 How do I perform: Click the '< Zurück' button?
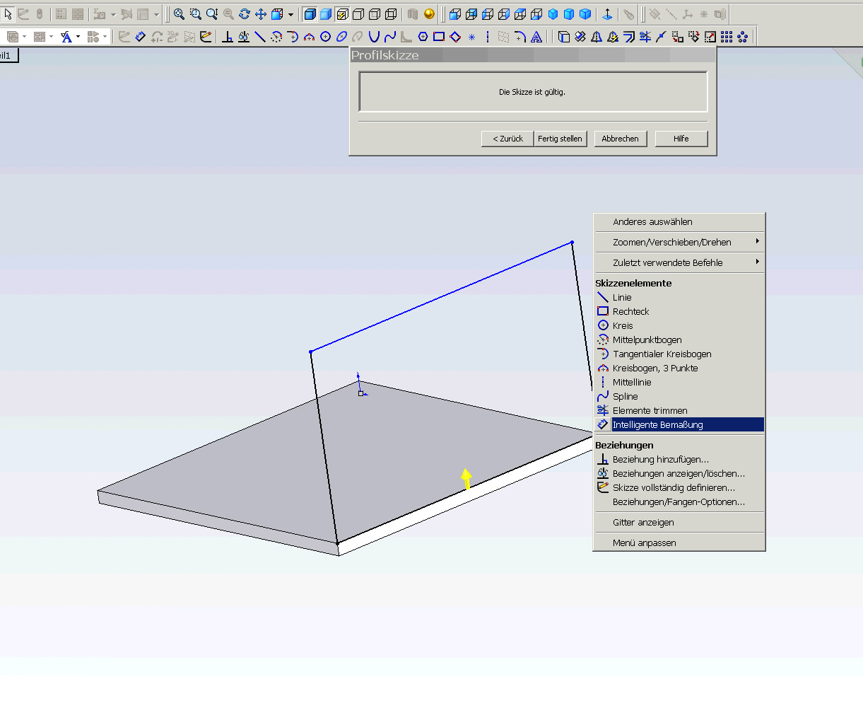click(x=507, y=139)
